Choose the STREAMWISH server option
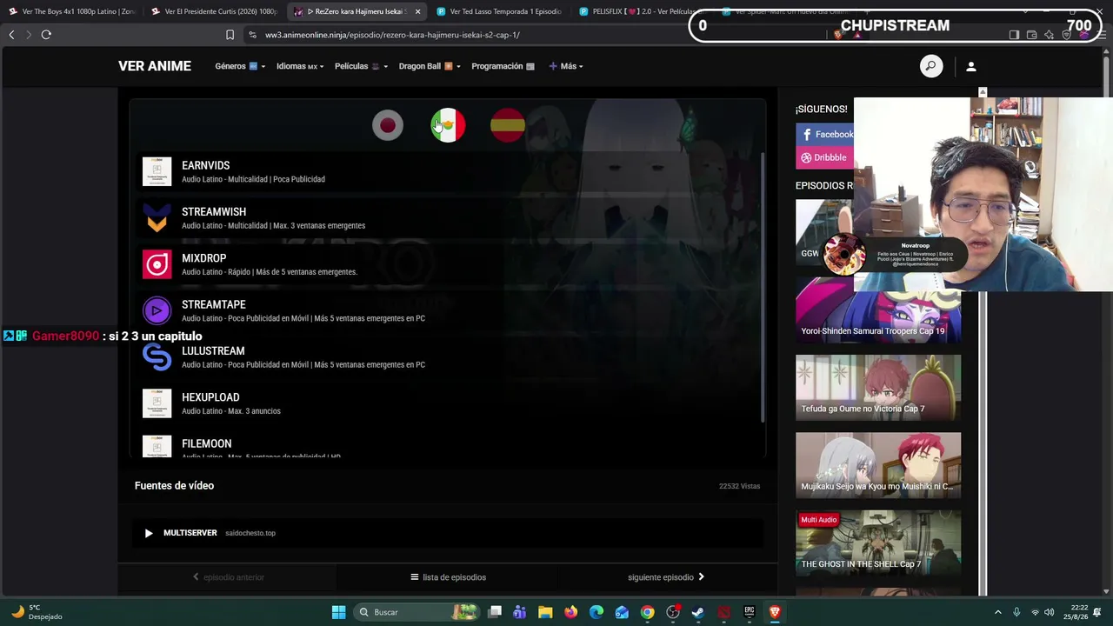Viewport: 1113px width, 626px height. coord(447,218)
